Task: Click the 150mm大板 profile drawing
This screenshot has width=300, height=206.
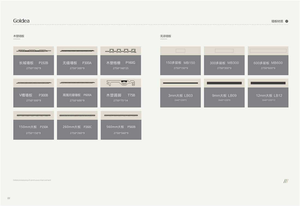Action: pyautogui.click(x=34, y=115)
